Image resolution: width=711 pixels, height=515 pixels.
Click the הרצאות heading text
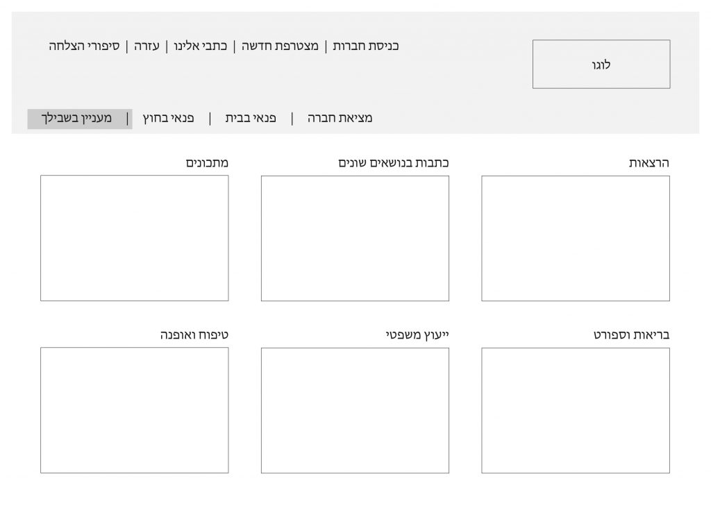649,163
